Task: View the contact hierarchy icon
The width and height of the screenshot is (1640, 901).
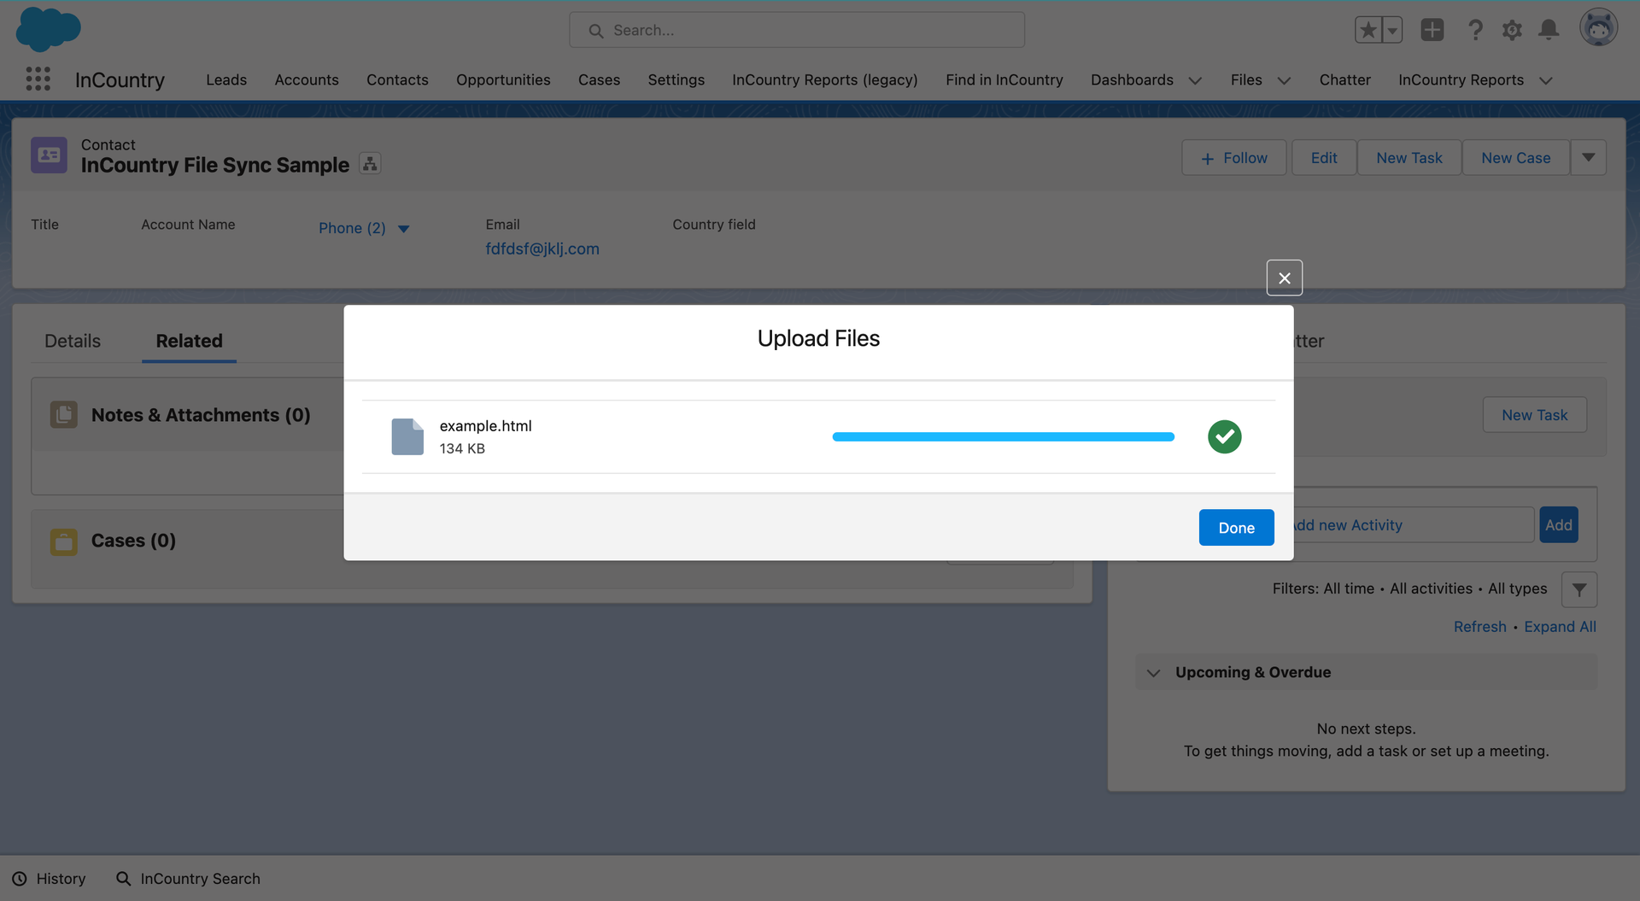Action: click(370, 164)
